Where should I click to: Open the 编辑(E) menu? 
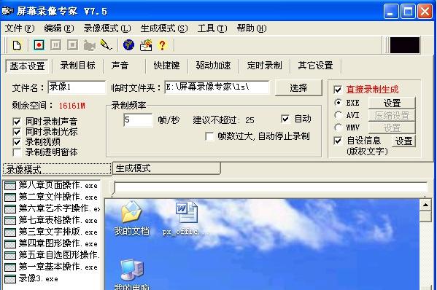[x=59, y=28]
